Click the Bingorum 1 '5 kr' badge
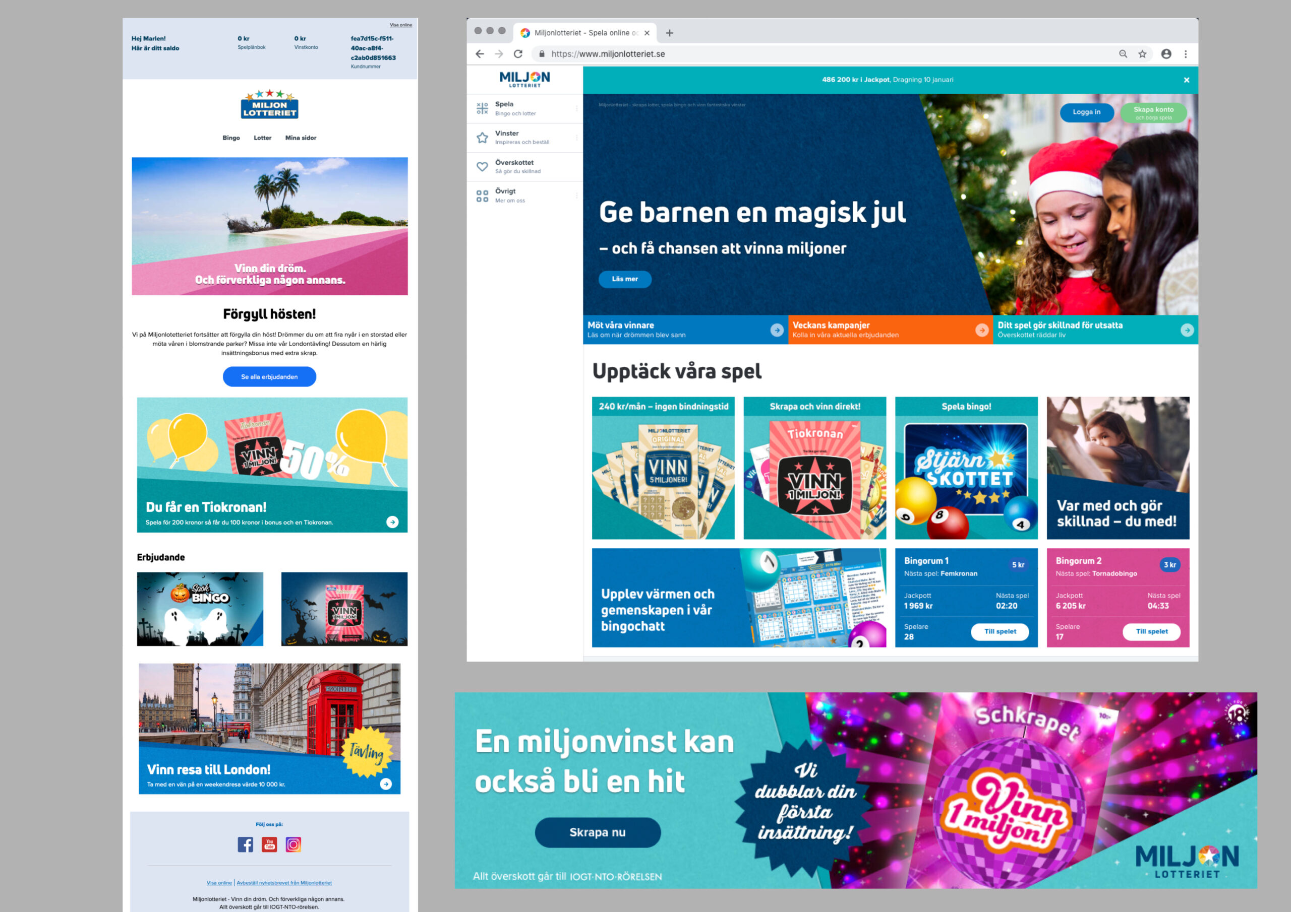The width and height of the screenshot is (1291, 912). coord(1018,565)
